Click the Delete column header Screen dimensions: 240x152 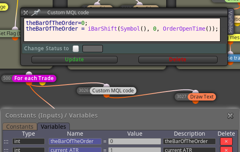(x=226, y=134)
